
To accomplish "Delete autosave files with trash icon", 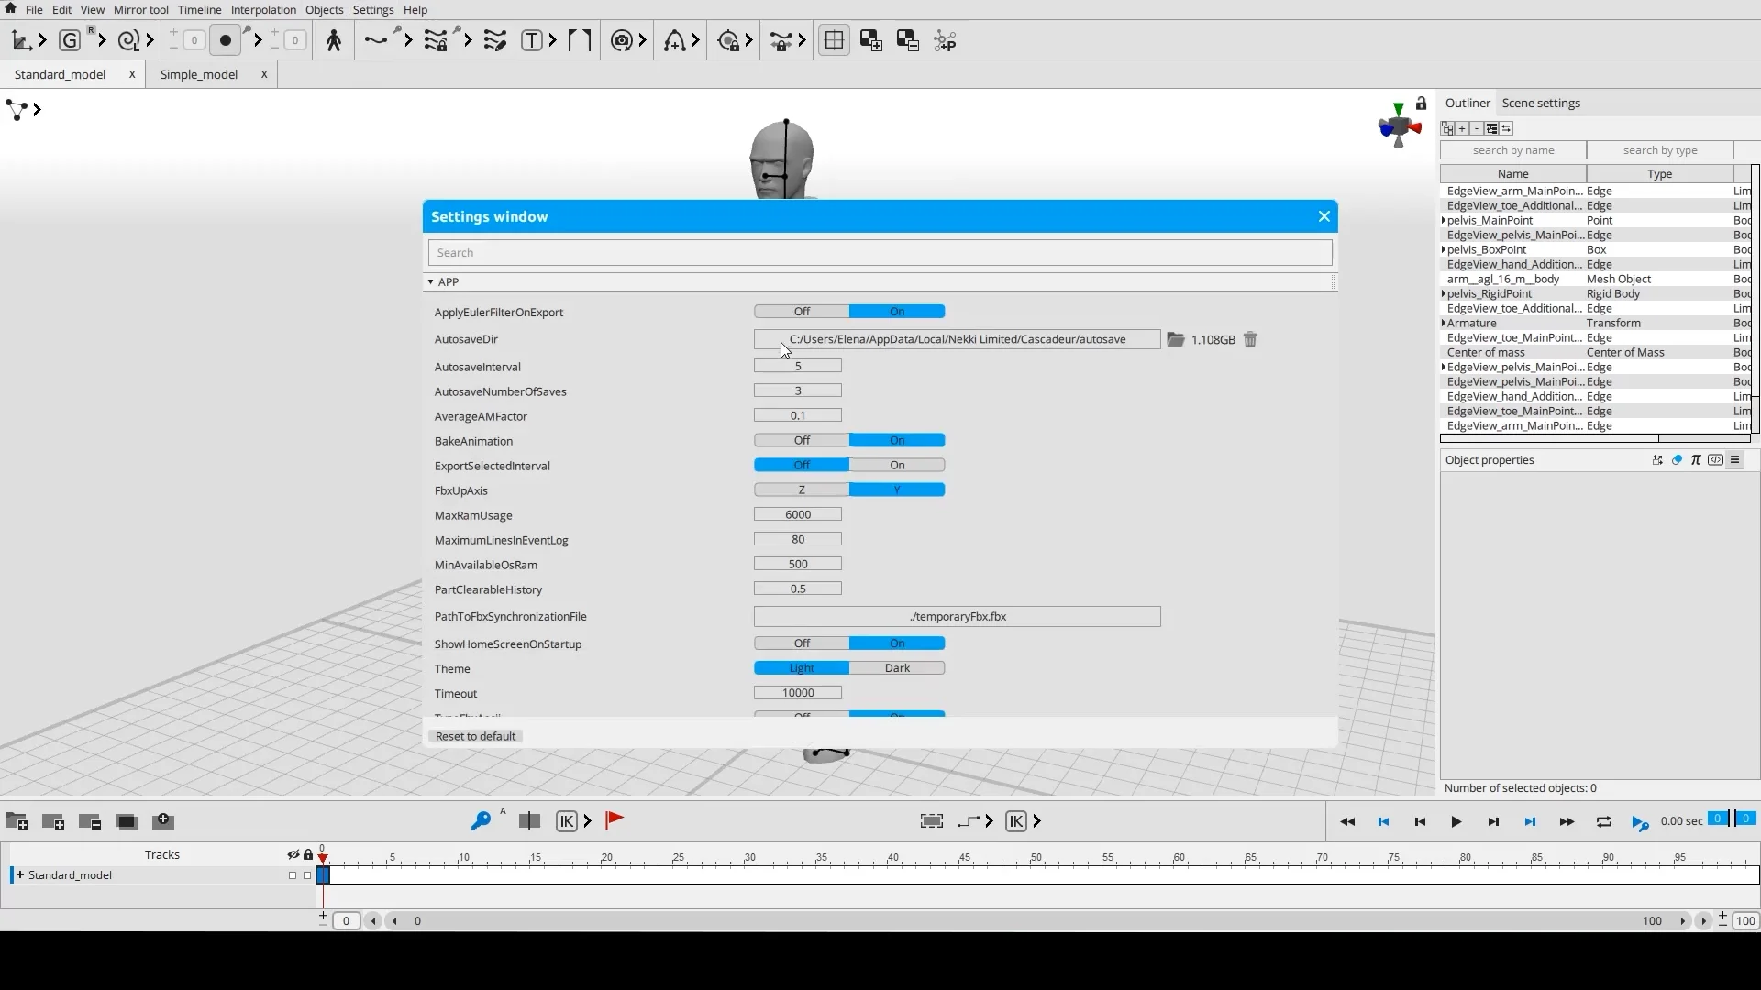I will (1250, 339).
